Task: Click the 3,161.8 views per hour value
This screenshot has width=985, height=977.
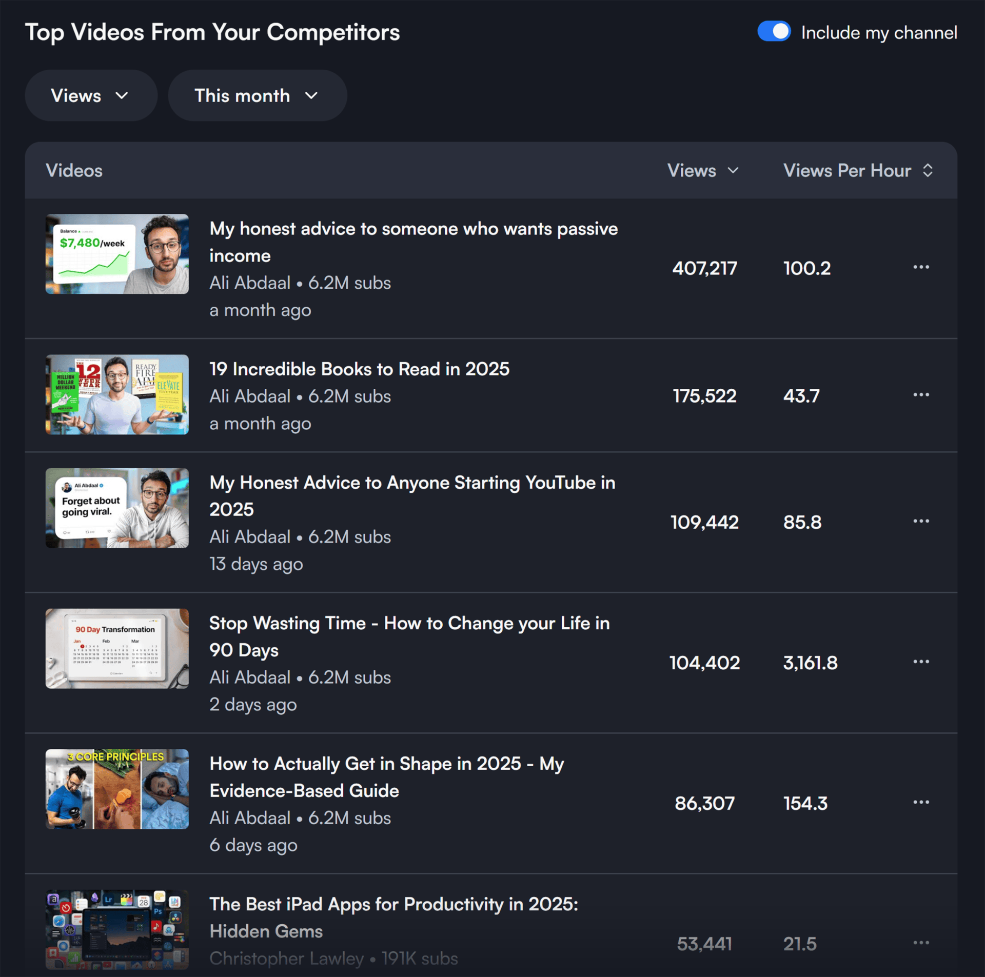Action: pos(810,663)
